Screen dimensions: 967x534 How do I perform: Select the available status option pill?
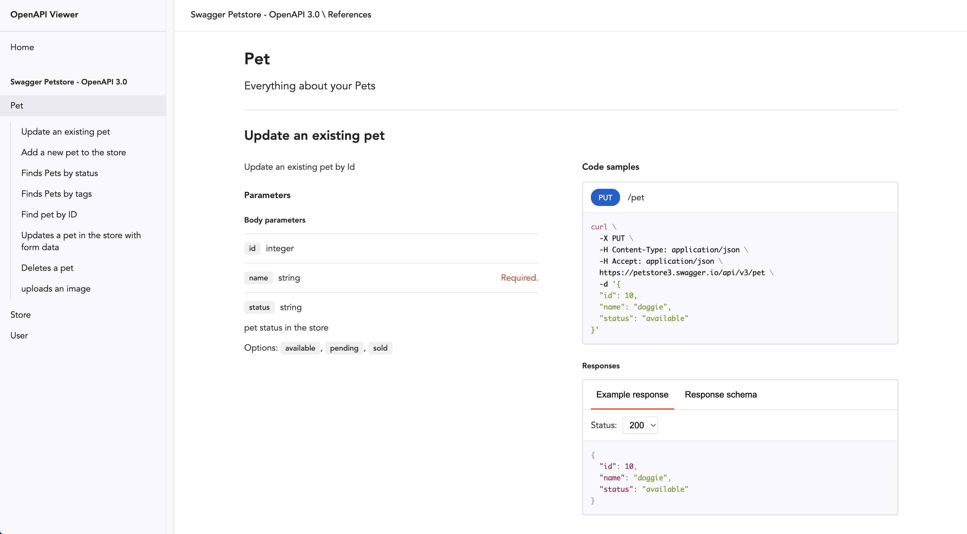coord(300,348)
